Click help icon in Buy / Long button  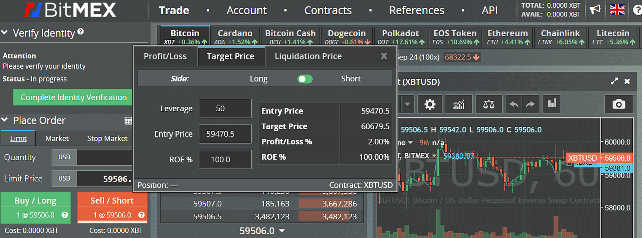[x=65, y=215]
